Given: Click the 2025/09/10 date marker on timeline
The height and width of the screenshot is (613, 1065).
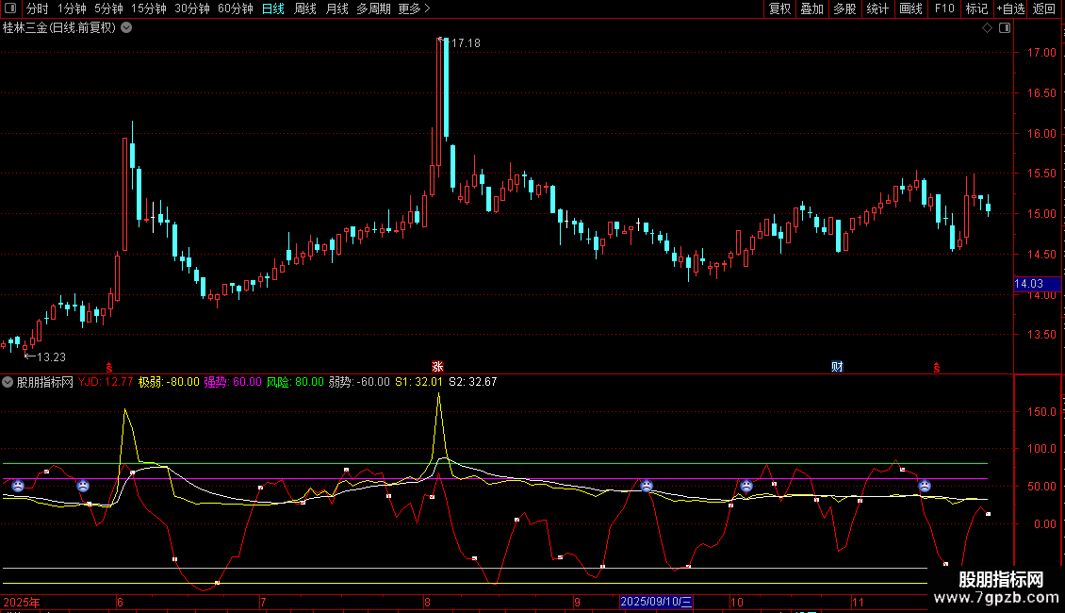Looking at the screenshot, I should pos(657,602).
